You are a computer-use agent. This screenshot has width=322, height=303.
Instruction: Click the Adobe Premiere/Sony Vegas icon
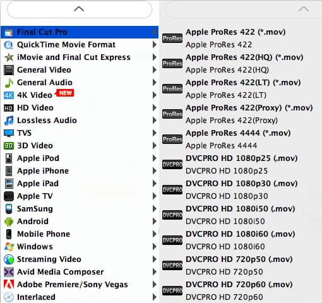[9, 285]
